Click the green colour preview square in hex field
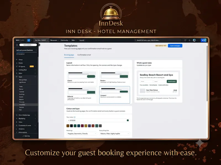Image resolution: width=221 pixels, height=165 pixels. [x=128, y=120]
